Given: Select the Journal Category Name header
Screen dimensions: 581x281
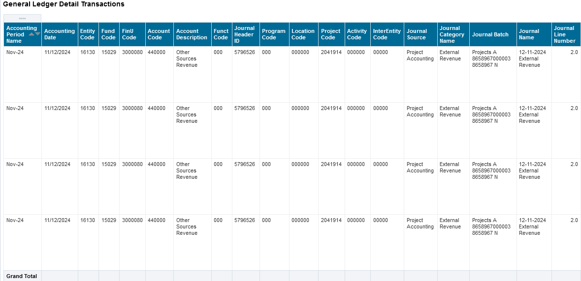Looking at the screenshot, I should 452,34.
